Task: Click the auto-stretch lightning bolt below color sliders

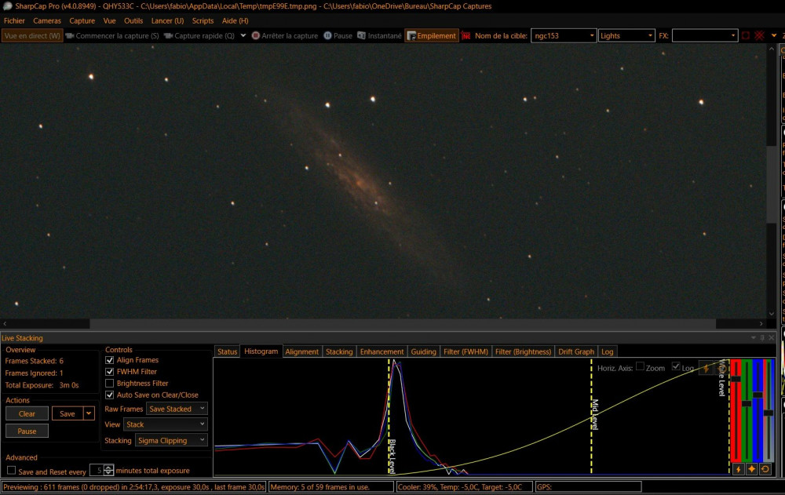Action: click(x=738, y=469)
